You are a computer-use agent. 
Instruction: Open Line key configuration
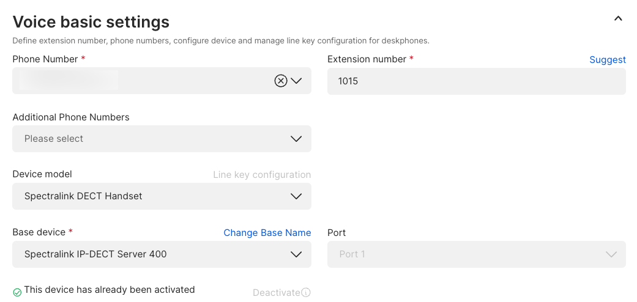tap(262, 175)
